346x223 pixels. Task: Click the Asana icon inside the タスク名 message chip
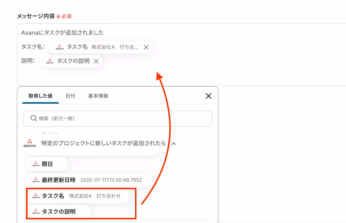pos(59,47)
